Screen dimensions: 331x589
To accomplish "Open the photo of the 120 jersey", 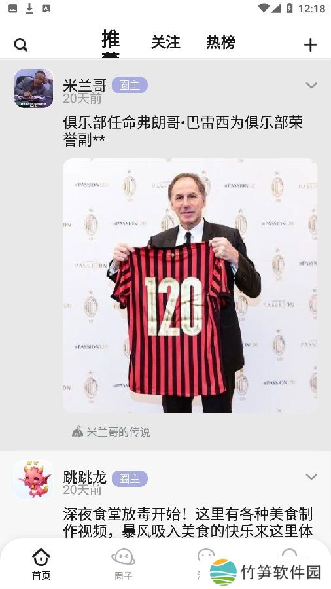I will point(190,285).
